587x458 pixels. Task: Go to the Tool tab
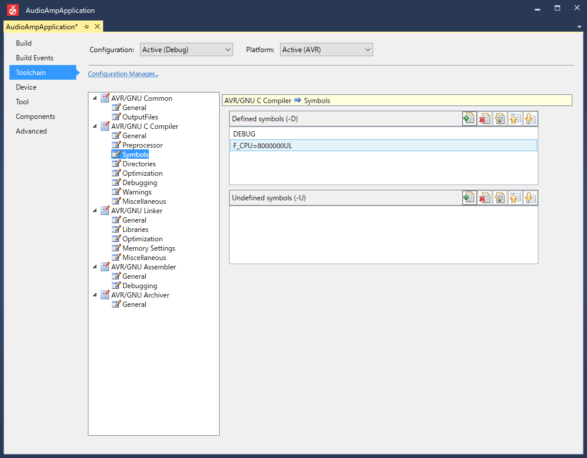tap(22, 102)
